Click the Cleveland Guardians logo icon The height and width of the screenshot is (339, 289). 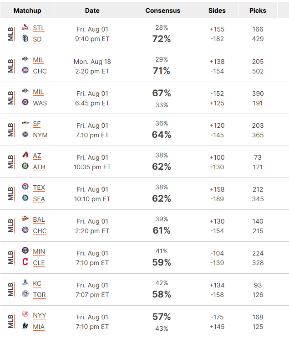pos(25,261)
